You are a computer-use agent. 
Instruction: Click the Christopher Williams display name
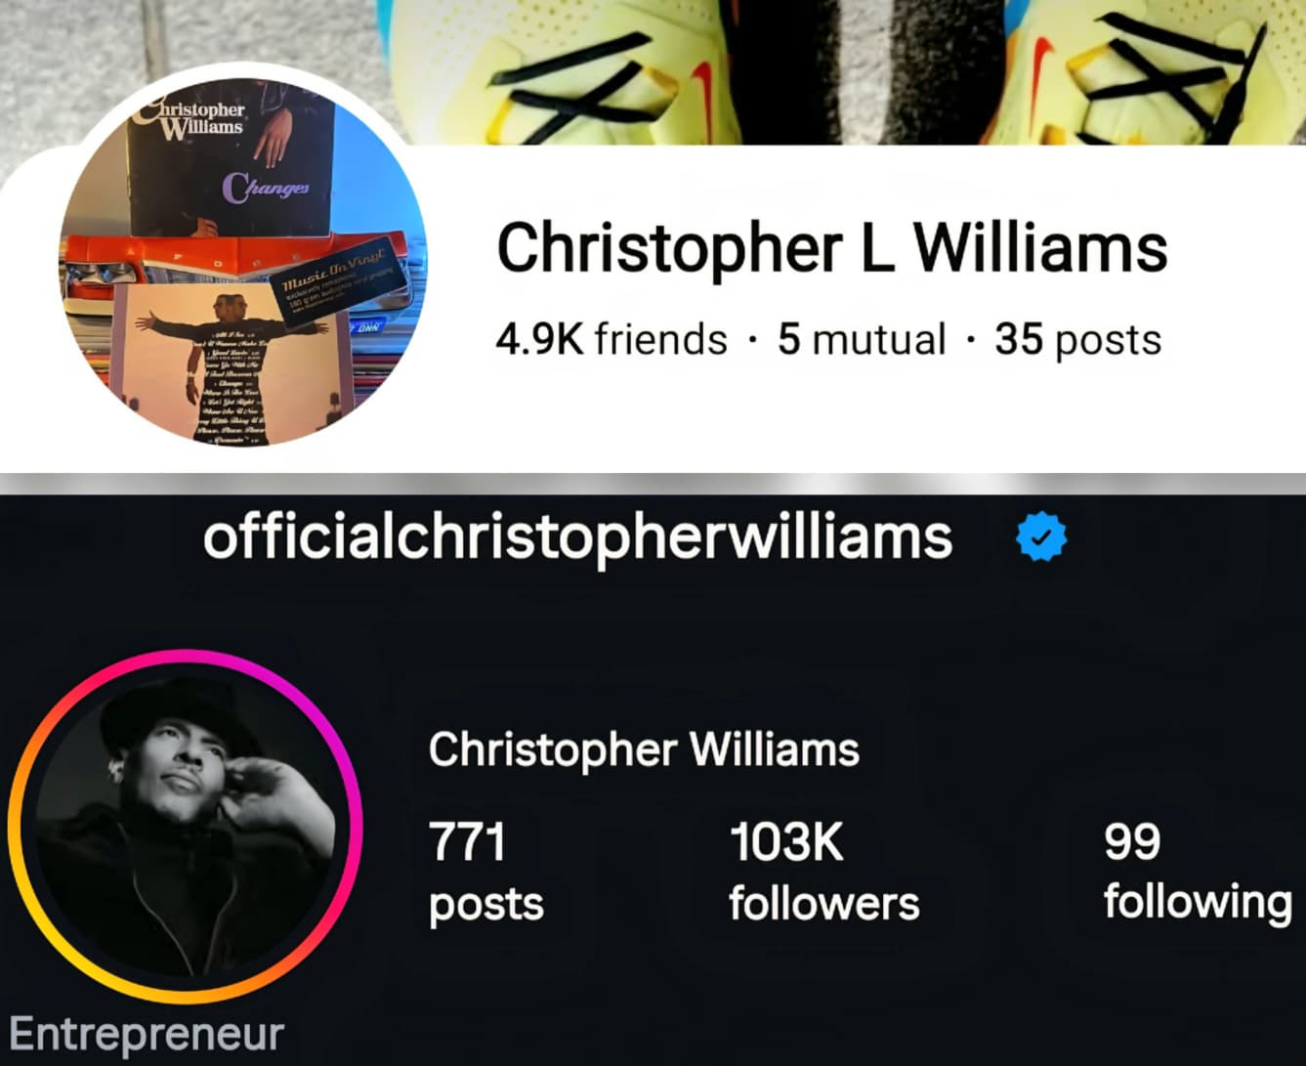tap(644, 750)
